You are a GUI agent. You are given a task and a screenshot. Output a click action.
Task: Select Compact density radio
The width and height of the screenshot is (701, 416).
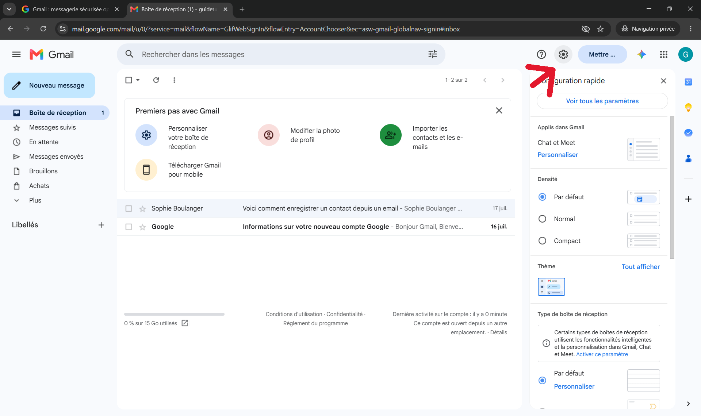tap(542, 241)
